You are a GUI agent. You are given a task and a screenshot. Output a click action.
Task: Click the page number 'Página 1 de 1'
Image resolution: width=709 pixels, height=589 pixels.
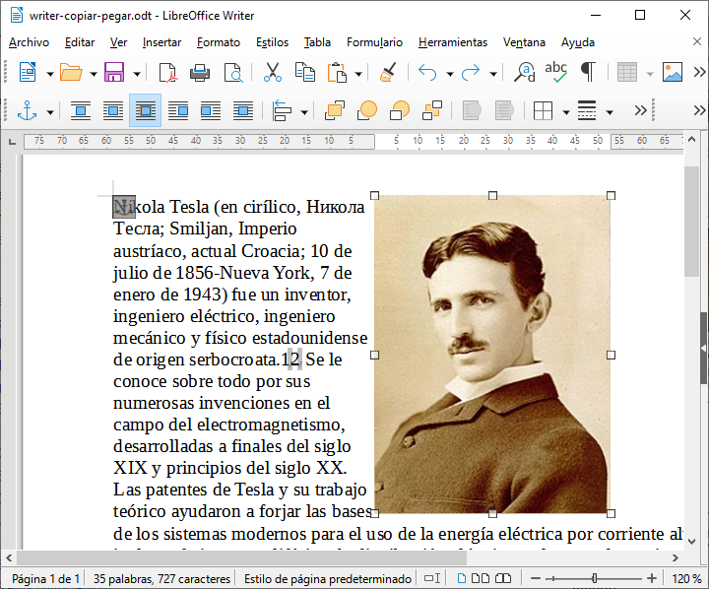point(45,578)
